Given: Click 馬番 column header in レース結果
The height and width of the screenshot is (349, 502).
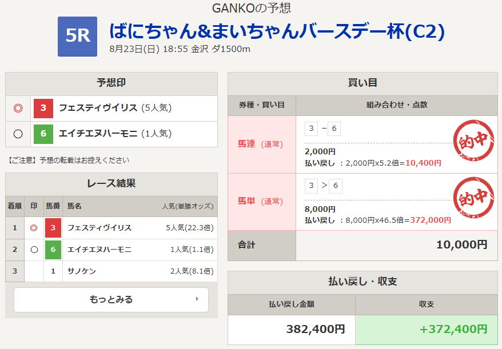Looking at the screenshot, I should 53,206.
